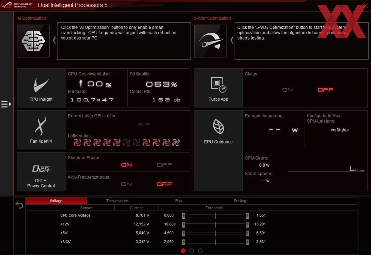This screenshot has width=371, height=255.
Task: Select the third page indicator dot
Action: pyautogui.click(x=200, y=251)
